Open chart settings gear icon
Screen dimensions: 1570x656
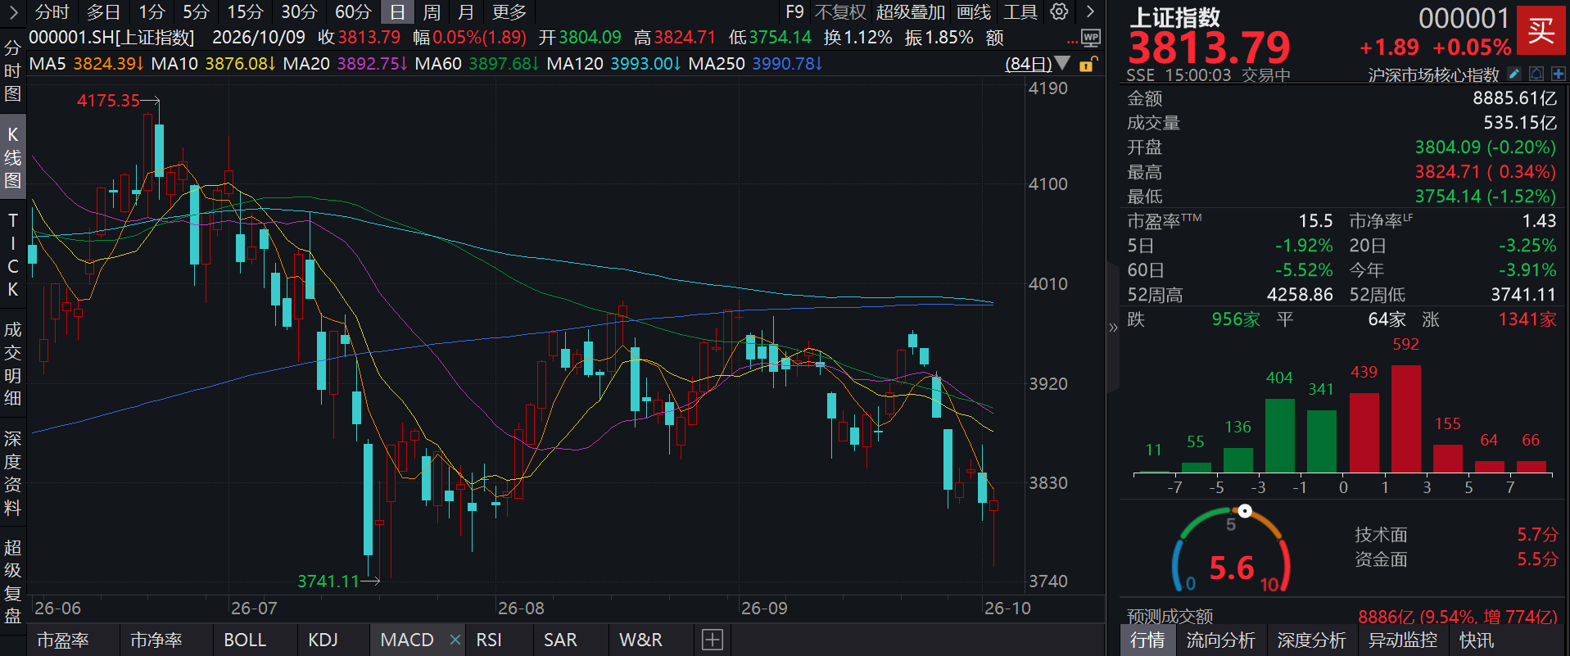click(x=1059, y=11)
